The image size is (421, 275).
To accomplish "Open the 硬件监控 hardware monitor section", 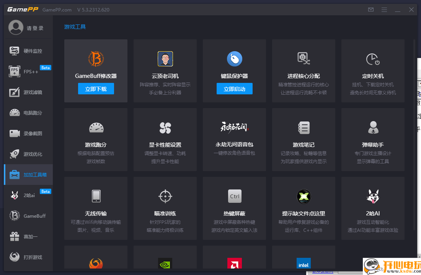I will 28,51.
